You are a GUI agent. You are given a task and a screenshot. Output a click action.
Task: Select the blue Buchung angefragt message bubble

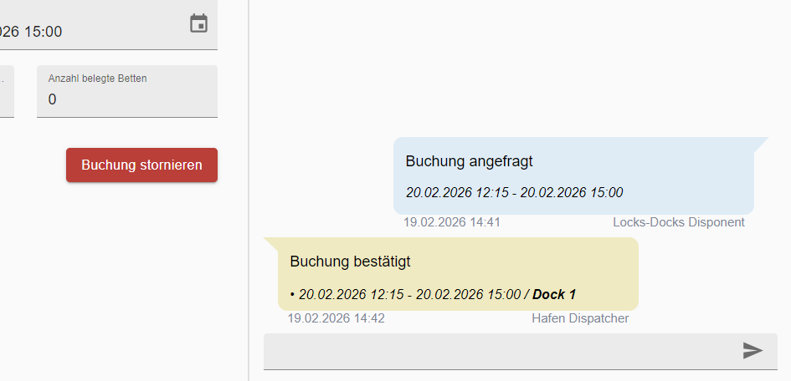coord(573,175)
